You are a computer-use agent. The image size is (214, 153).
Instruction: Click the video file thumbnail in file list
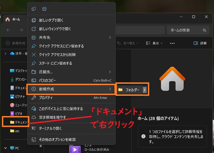(x=75, y=149)
